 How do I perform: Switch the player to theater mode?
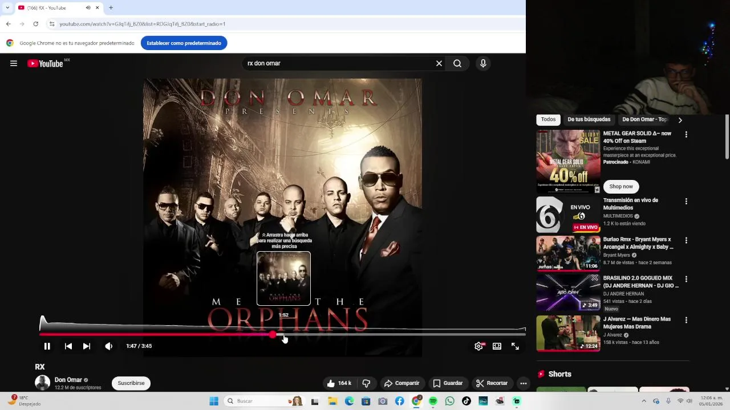coord(497,346)
